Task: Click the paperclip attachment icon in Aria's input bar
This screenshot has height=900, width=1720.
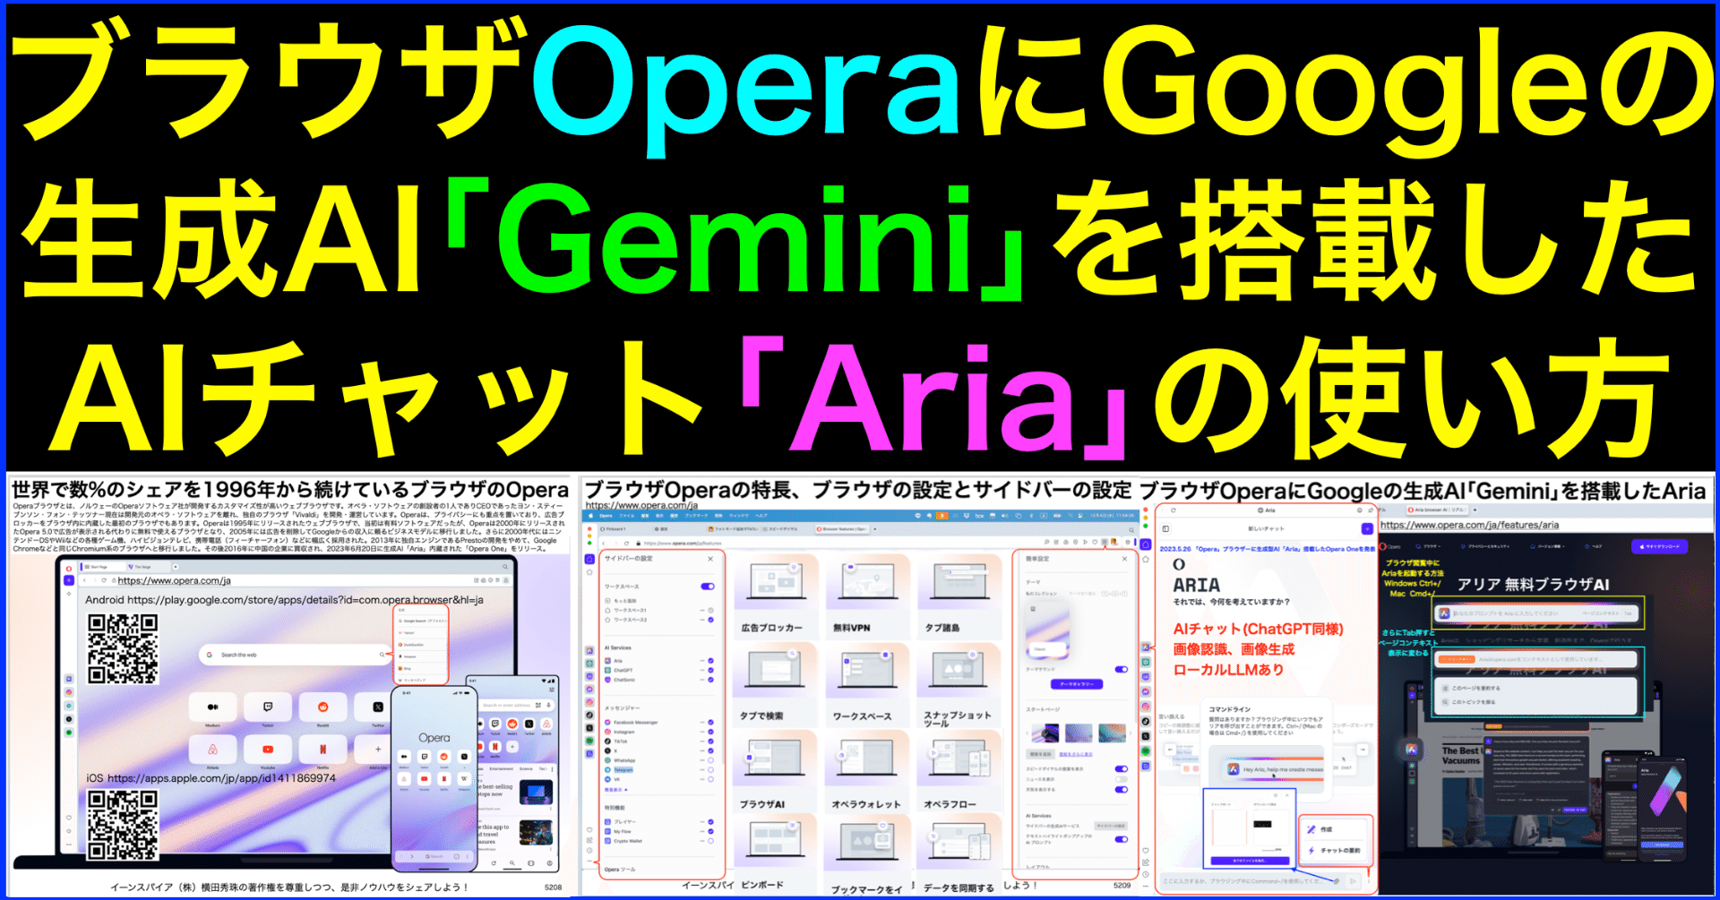Action: coord(1338,880)
